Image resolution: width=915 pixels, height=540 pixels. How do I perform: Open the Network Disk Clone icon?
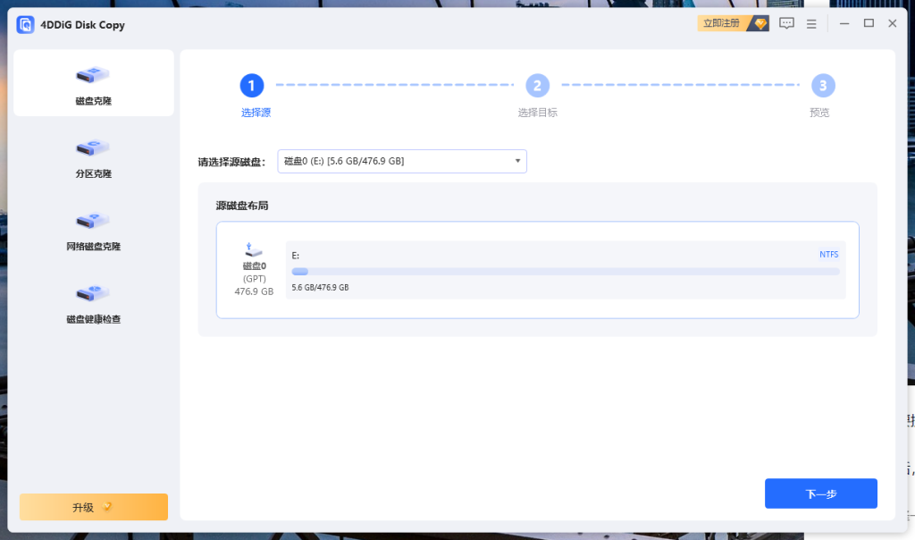point(93,220)
